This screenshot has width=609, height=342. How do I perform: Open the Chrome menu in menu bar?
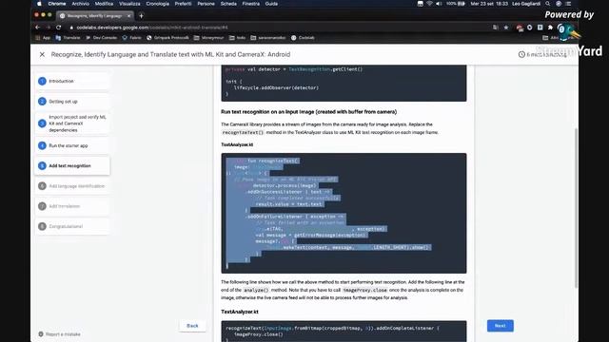point(57,4)
